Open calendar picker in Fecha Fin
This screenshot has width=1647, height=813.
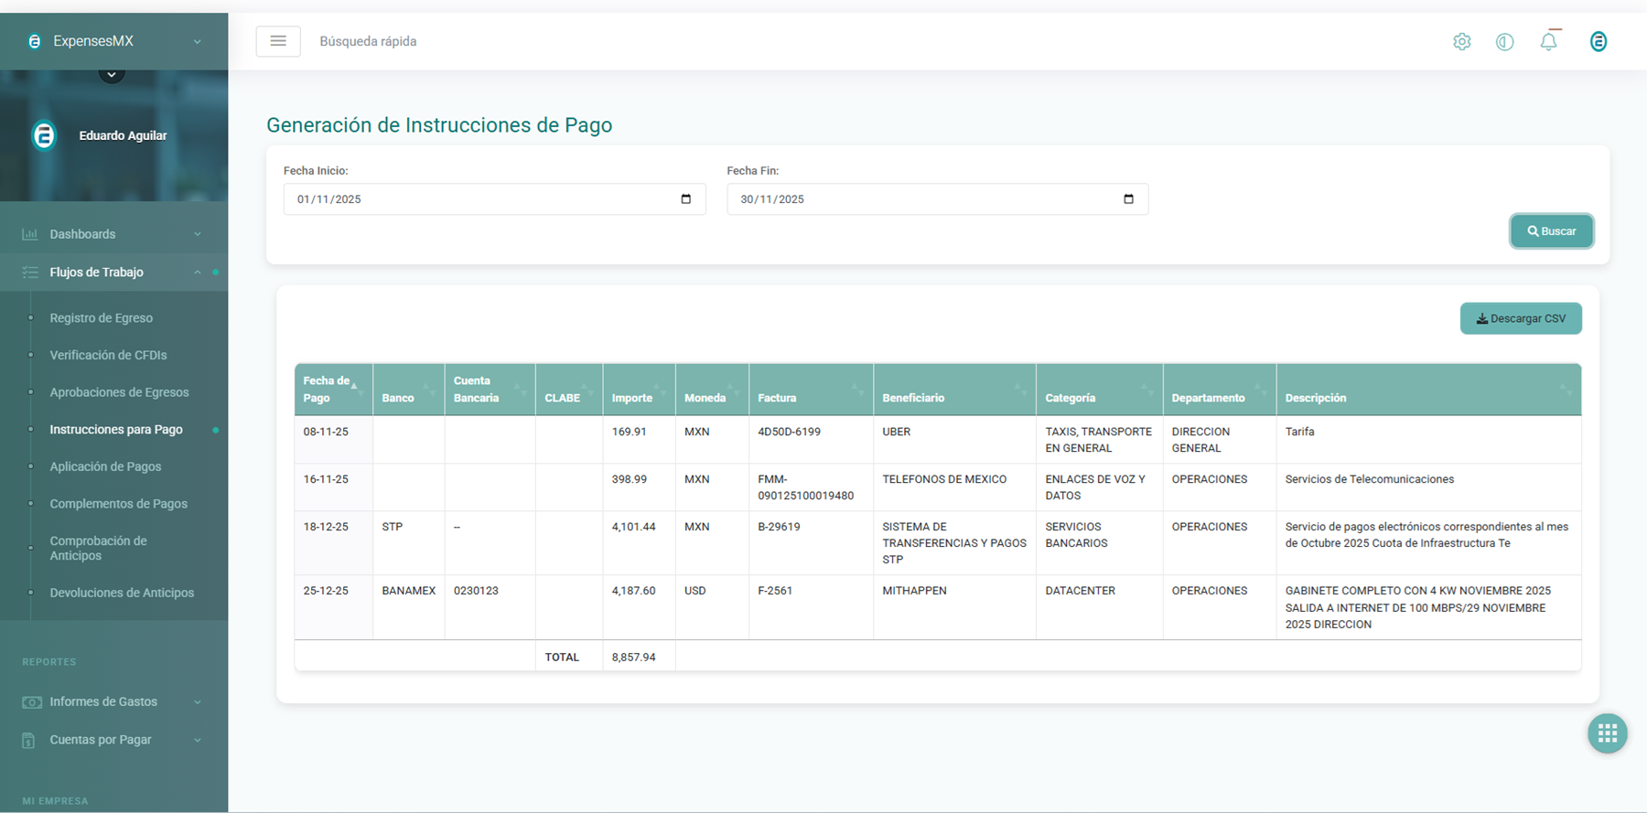(x=1128, y=199)
